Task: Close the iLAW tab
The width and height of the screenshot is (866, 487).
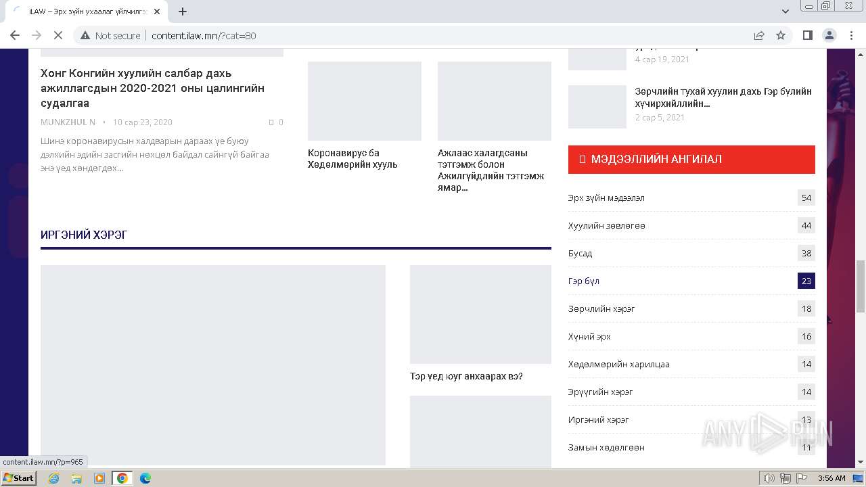Action: pos(156,11)
